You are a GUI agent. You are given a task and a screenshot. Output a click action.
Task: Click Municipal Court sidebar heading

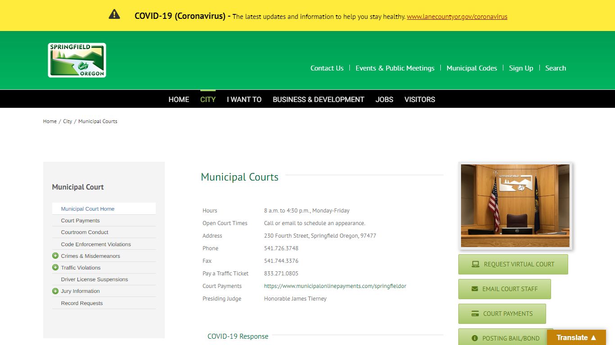point(78,187)
